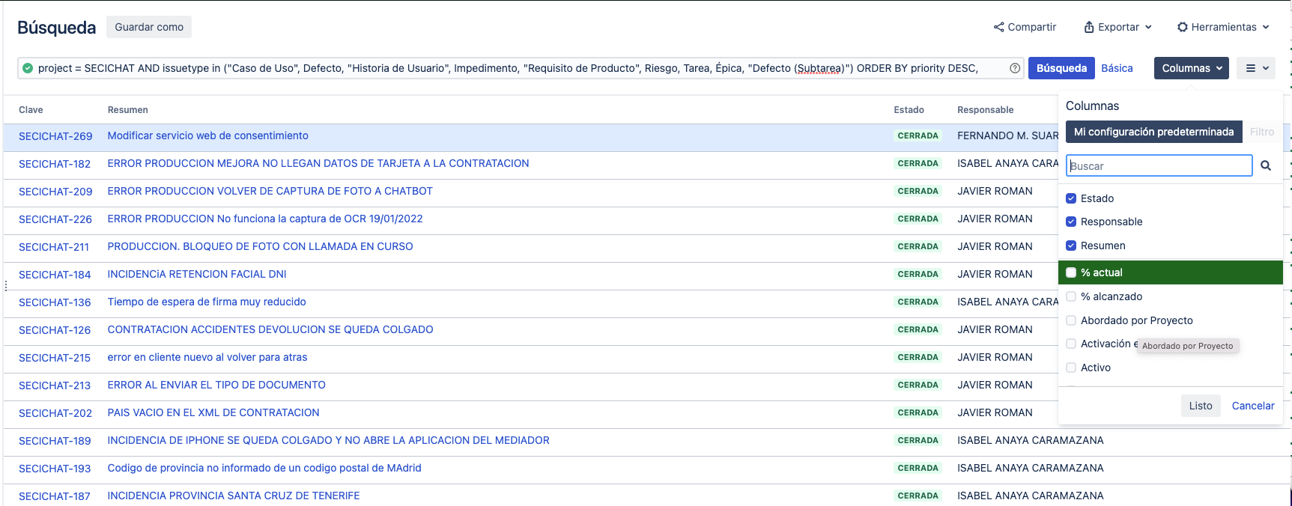This screenshot has height=506, width=1292.
Task: Switch to the Filtro tab
Action: point(1261,132)
